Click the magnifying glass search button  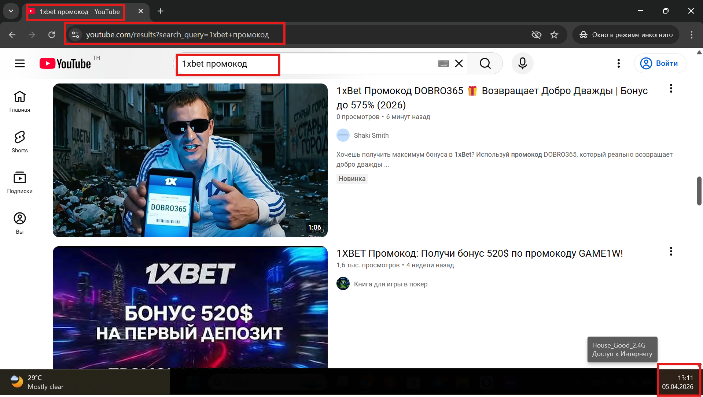(485, 63)
